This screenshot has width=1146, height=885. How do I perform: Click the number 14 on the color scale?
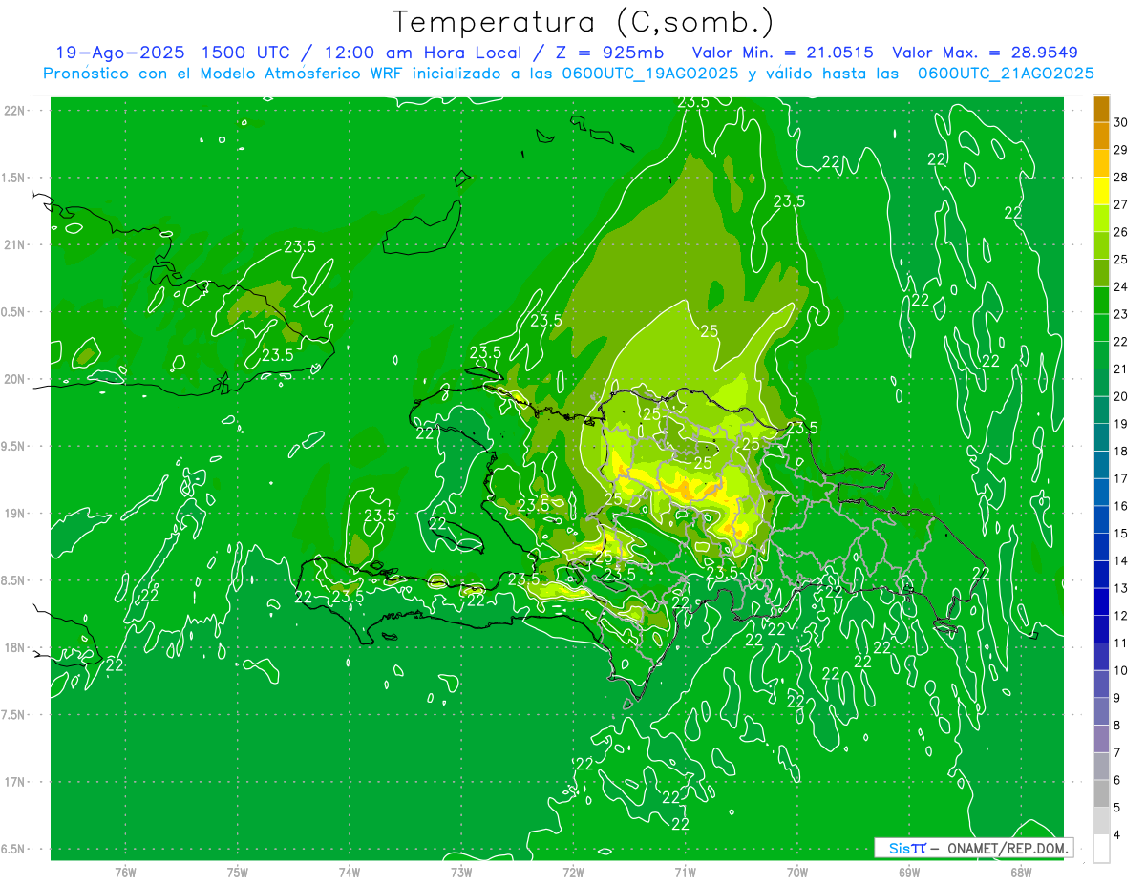tap(1120, 561)
